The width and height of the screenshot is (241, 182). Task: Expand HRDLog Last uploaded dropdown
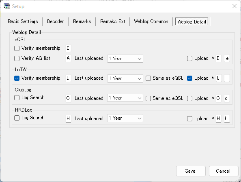tap(125, 118)
